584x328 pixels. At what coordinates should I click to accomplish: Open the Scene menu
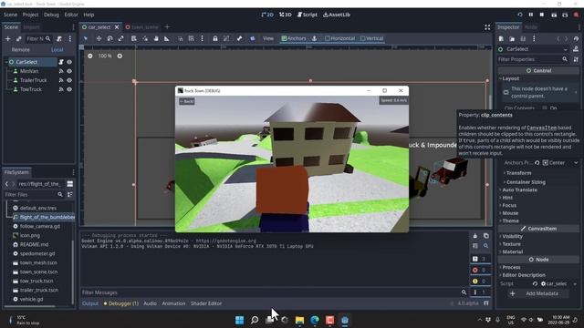click(x=10, y=15)
